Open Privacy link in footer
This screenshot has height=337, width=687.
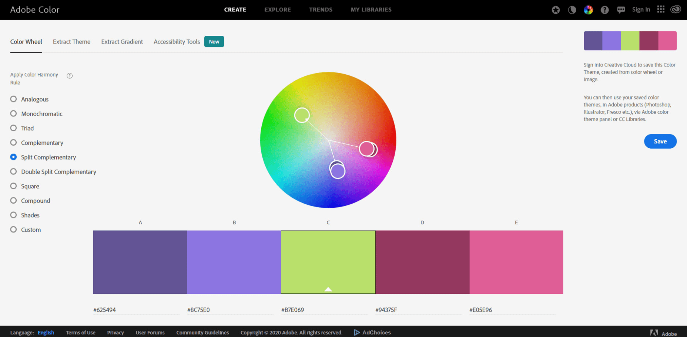tap(115, 333)
